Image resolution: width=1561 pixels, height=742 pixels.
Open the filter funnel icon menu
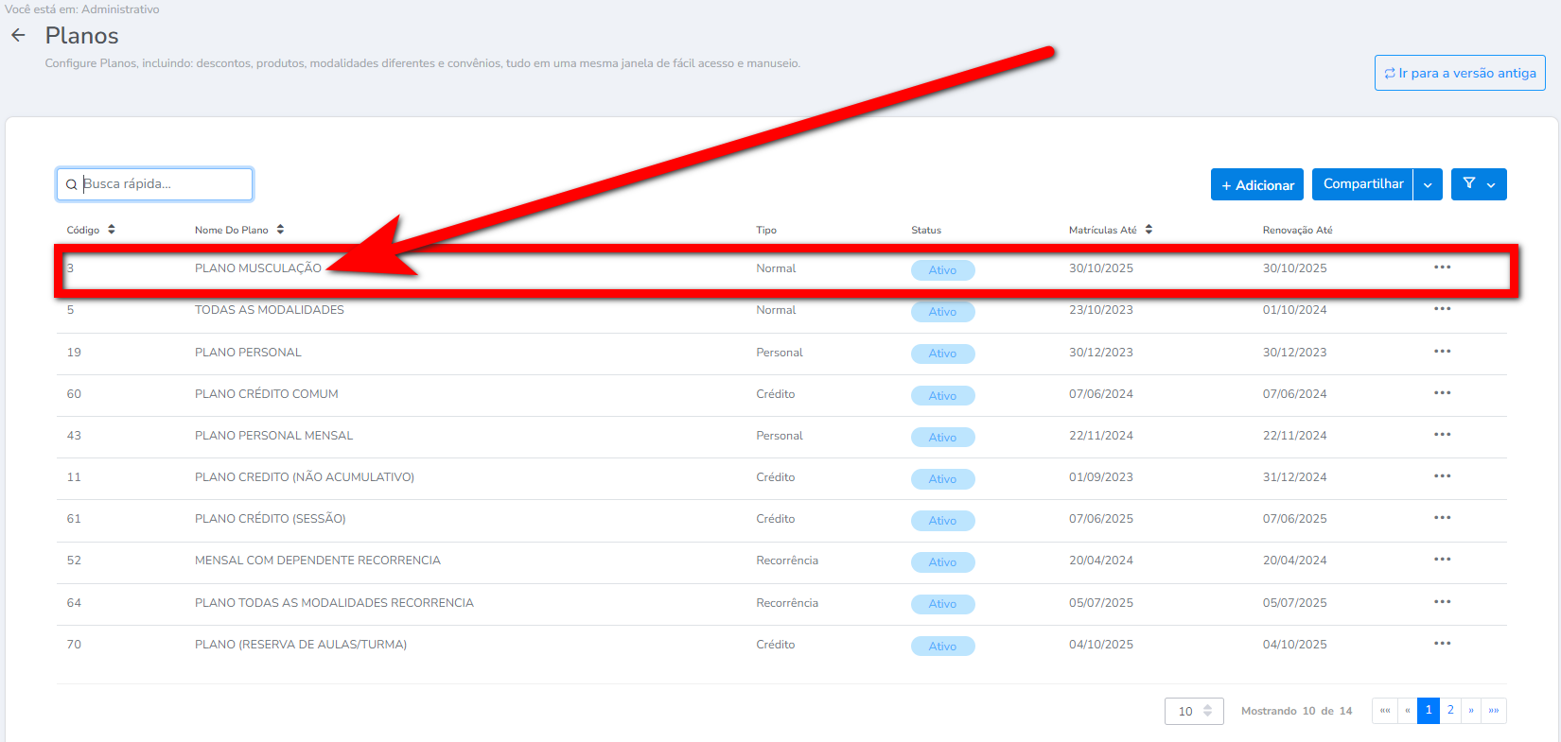pos(1478,184)
